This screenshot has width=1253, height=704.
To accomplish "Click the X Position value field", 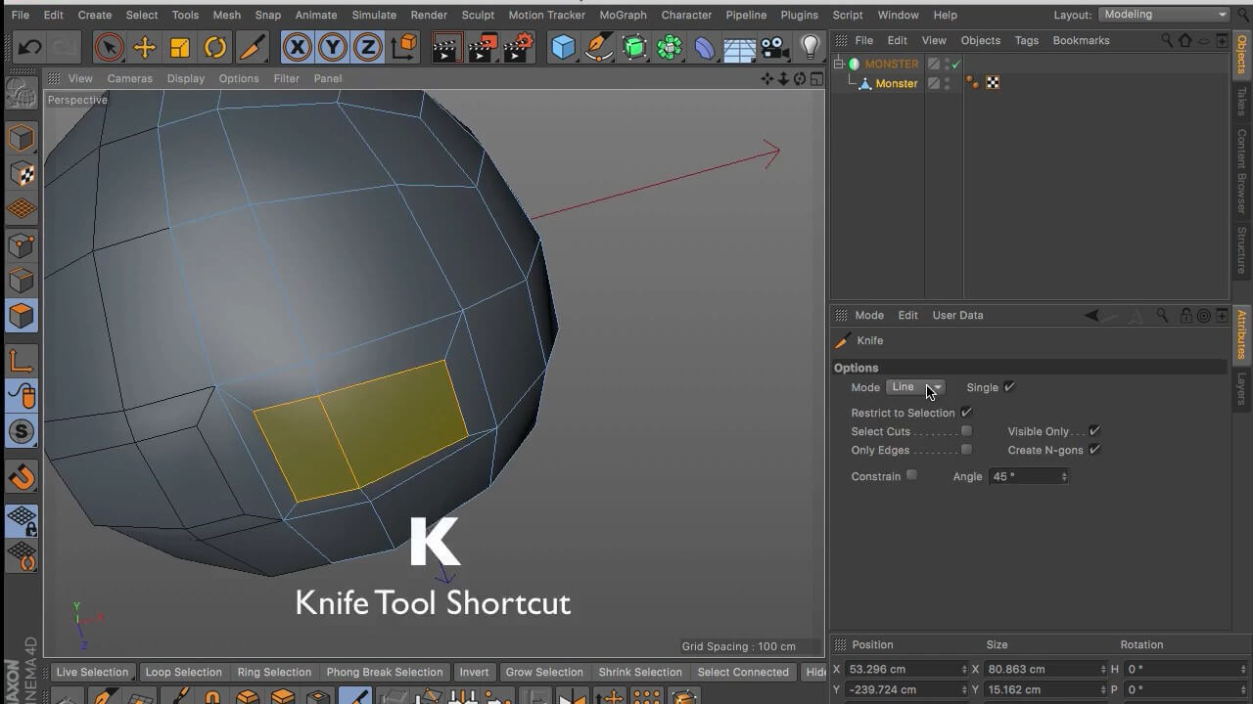I will pyautogui.click(x=905, y=669).
